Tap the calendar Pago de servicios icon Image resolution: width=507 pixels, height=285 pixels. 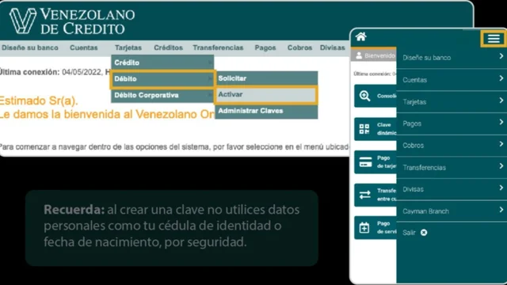(x=364, y=228)
